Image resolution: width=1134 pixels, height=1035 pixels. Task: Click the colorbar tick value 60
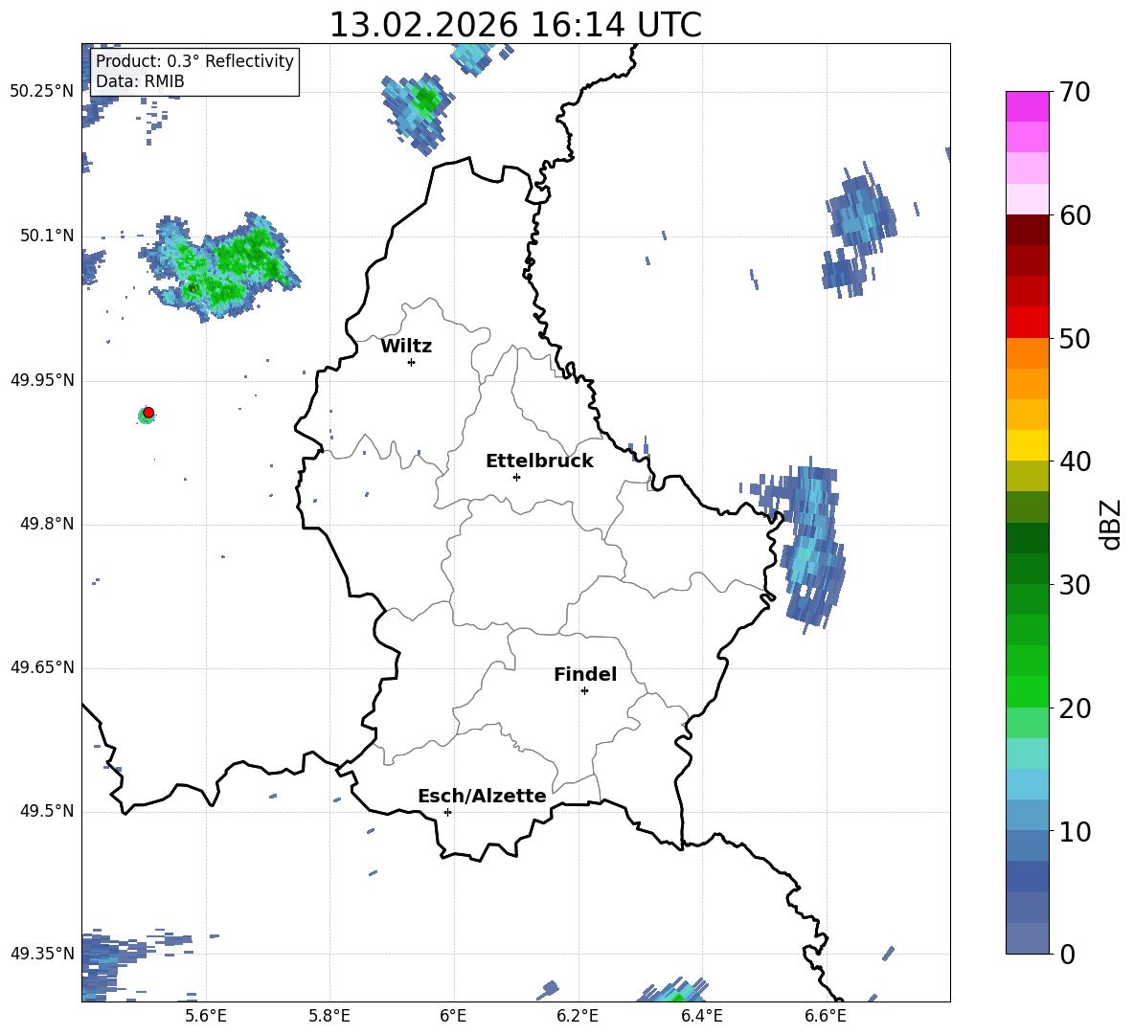click(x=1075, y=215)
